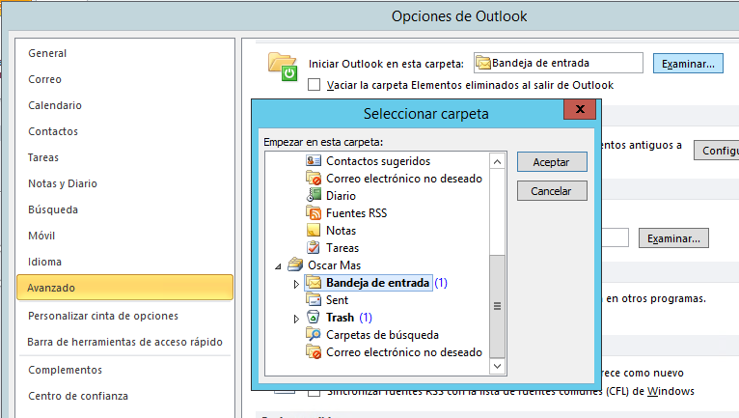This screenshot has height=418, width=739.
Task: Click the junk mail icon above Diario
Action: 314,179
